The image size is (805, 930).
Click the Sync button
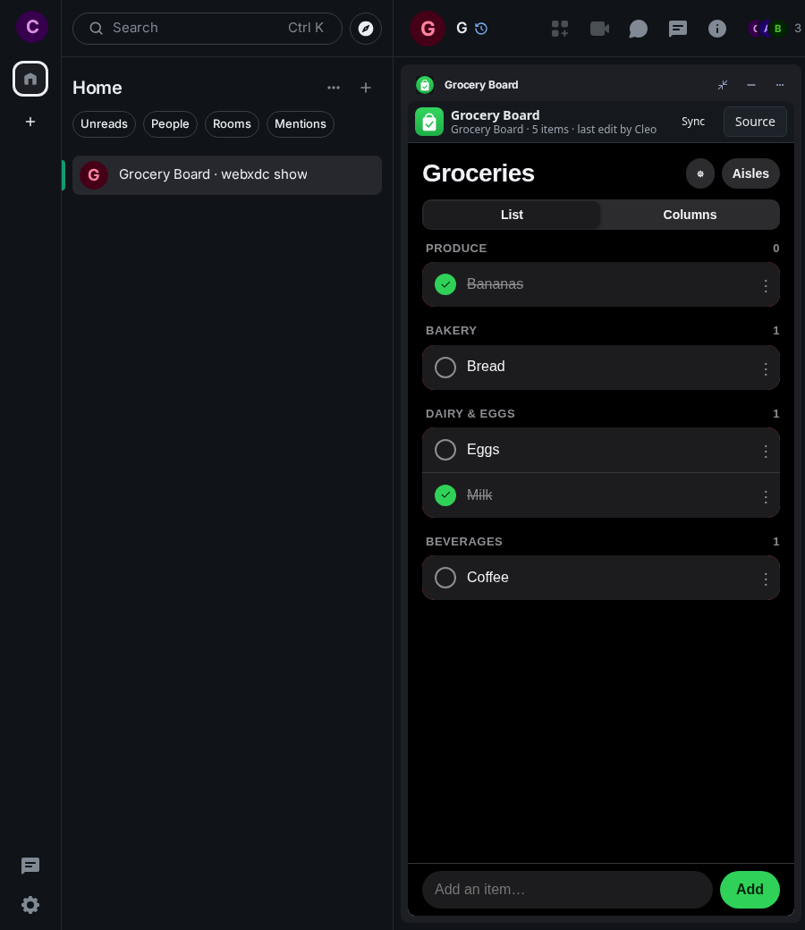tap(693, 122)
